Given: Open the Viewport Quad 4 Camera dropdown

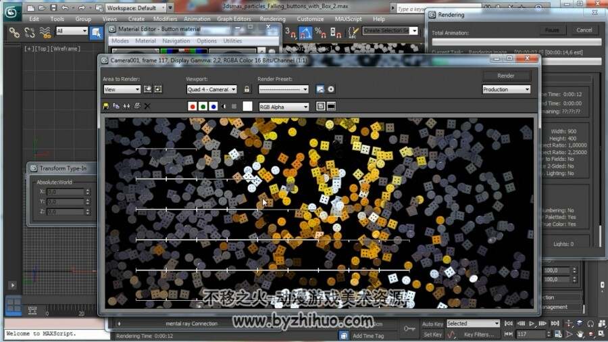Looking at the screenshot, I should [x=211, y=89].
